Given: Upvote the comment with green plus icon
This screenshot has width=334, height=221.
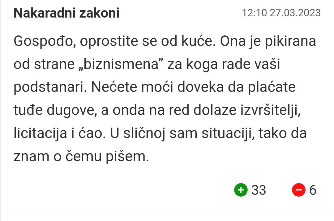Looking at the screenshot, I should (x=241, y=190).
